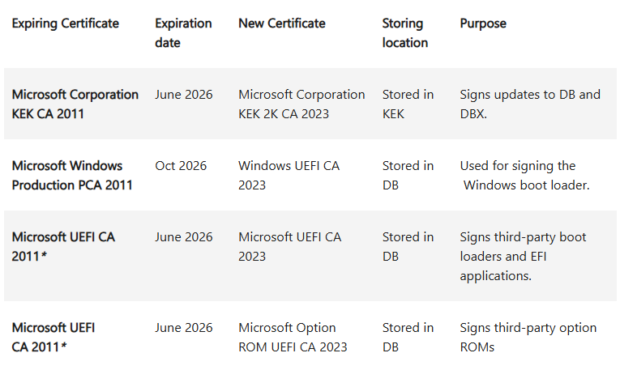The height and width of the screenshot is (370, 620).
Task: Click the "Microsoft Windows Production PCA 2011" cell
Action: 72,175
